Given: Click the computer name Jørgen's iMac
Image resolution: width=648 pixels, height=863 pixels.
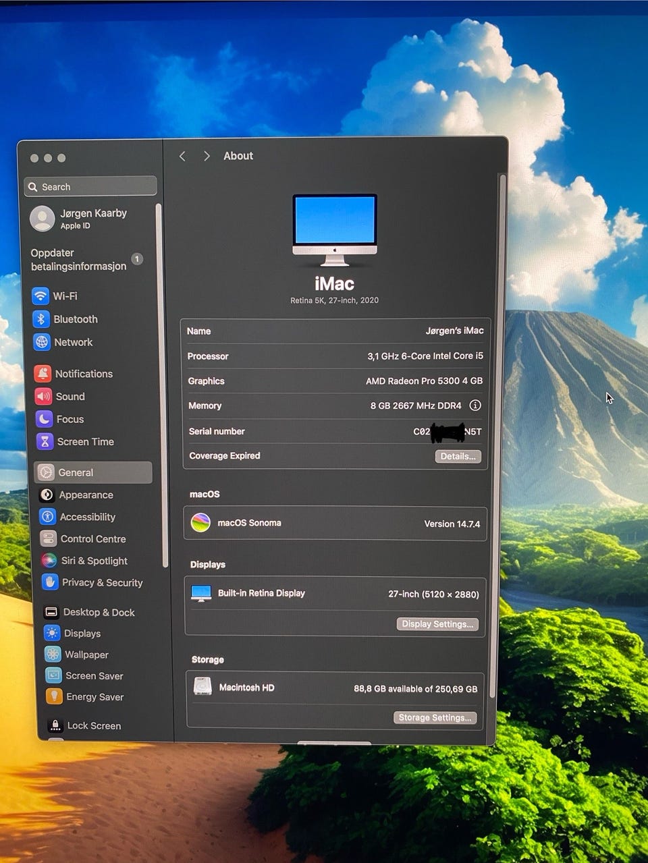Looking at the screenshot, I should coord(454,331).
